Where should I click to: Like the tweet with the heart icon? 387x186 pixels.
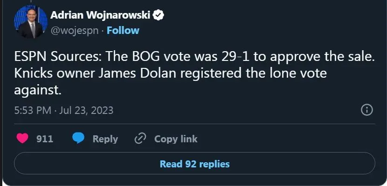coord(22,139)
